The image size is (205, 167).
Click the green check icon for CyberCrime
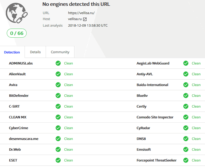(x=58, y=128)
